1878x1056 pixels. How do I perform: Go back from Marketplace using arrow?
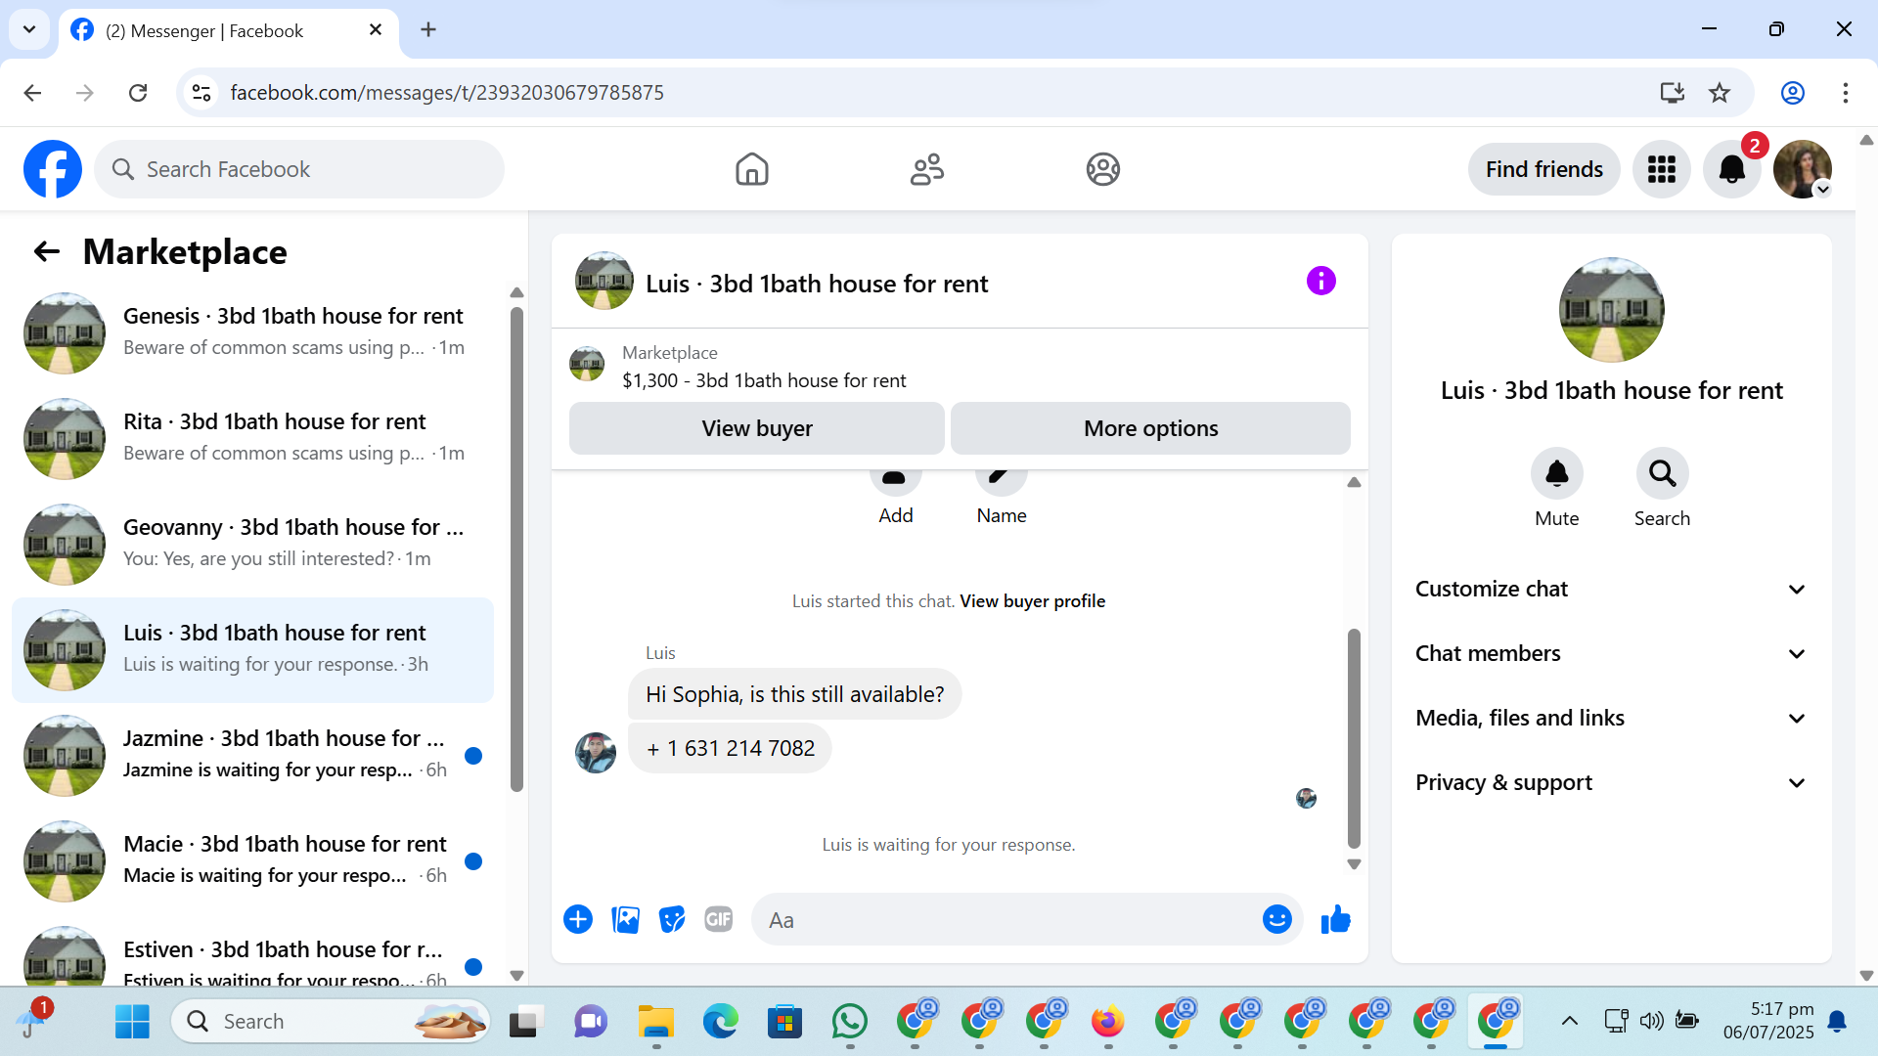pyautogui.click(x=46, y=252)
